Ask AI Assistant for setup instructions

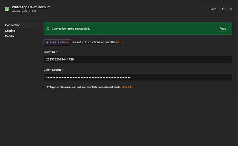point(57,43)
